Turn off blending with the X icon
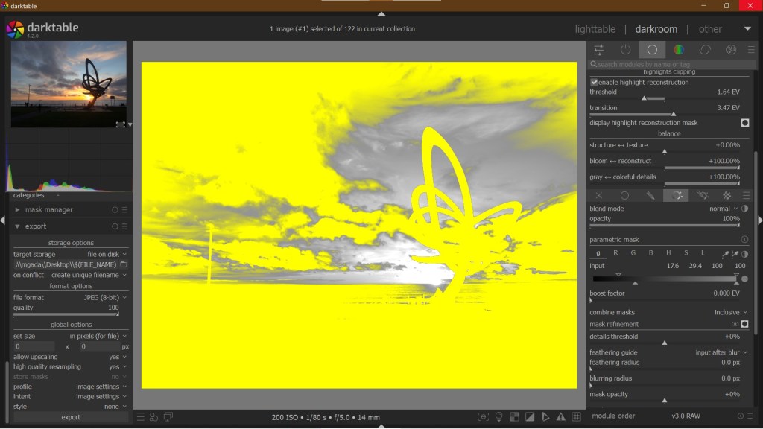Screen dimensions: 763x429 tap(599, 196)
